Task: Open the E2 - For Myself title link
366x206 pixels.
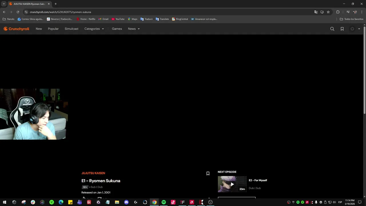Action: point(258,180)
